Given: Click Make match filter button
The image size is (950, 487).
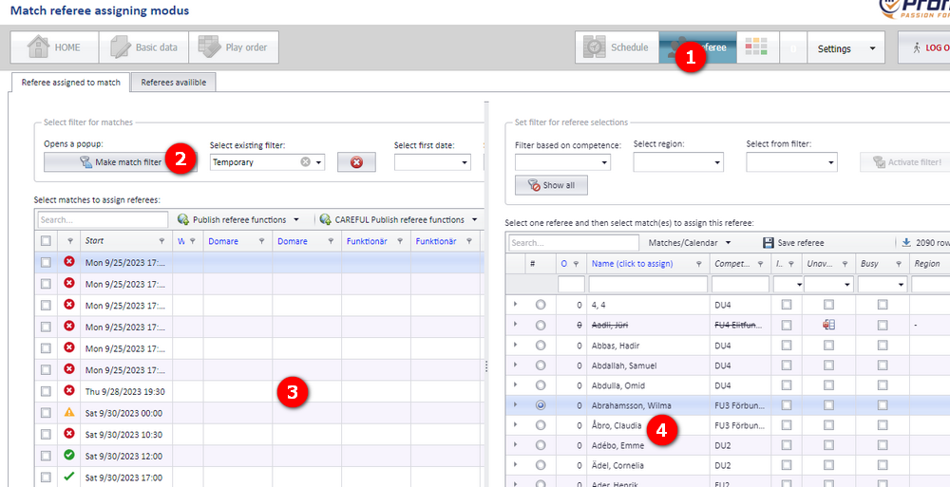Looking at the screenshot, I should [x=121, y=161].
